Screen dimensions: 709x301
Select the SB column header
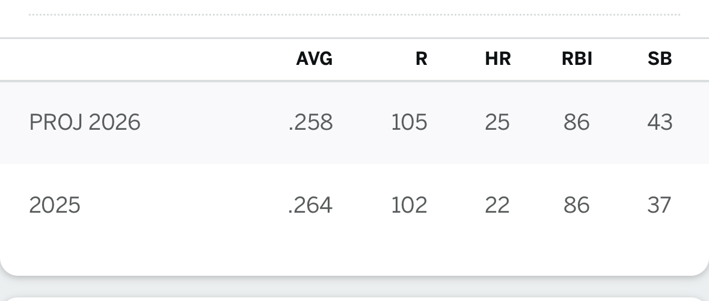pyautogui.click(x=660, y=59)
